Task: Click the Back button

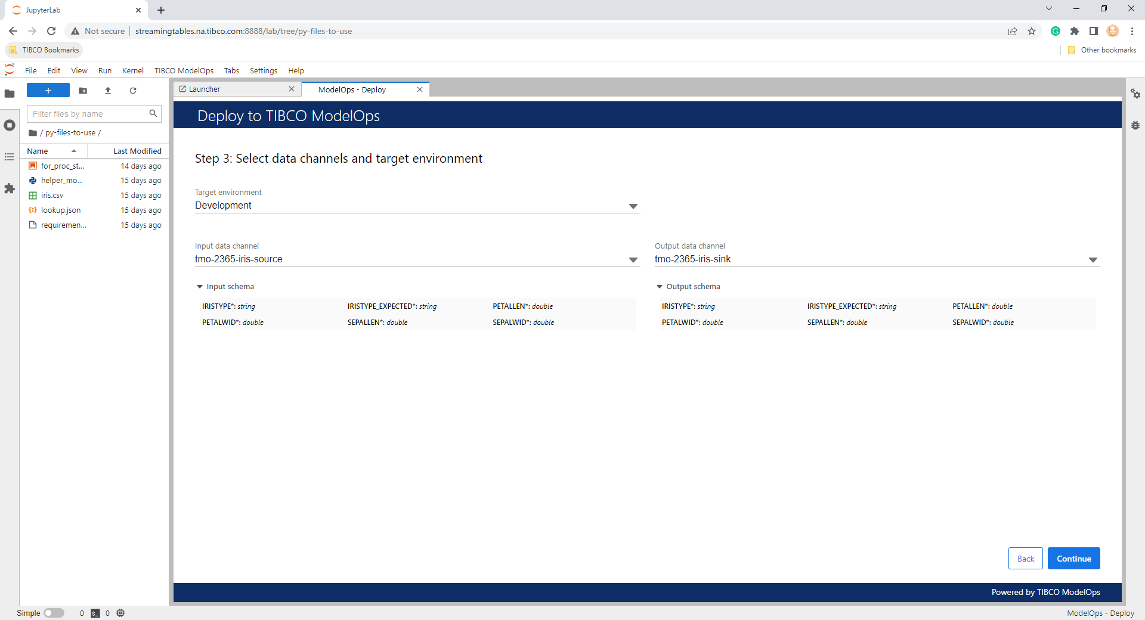Action: (x=1026, y=559)
